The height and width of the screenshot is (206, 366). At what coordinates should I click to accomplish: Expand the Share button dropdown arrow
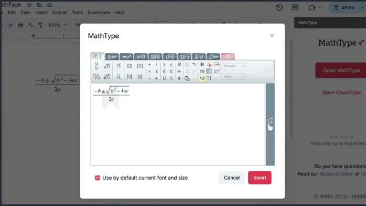362,7
